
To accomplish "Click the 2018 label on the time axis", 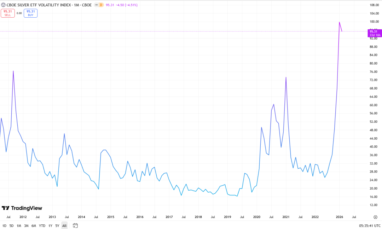I will 198,217.
